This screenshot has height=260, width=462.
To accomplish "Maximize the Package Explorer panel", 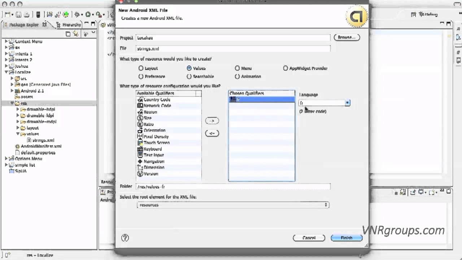I will click(x=93, y=24).
